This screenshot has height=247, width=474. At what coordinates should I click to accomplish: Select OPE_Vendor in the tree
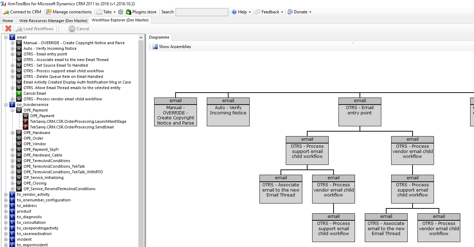(35, 144)
